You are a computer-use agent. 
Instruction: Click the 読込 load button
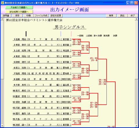[x=122, y=16]
